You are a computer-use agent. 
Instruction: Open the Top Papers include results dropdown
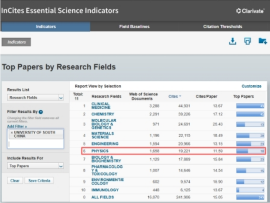click(35, 166)
